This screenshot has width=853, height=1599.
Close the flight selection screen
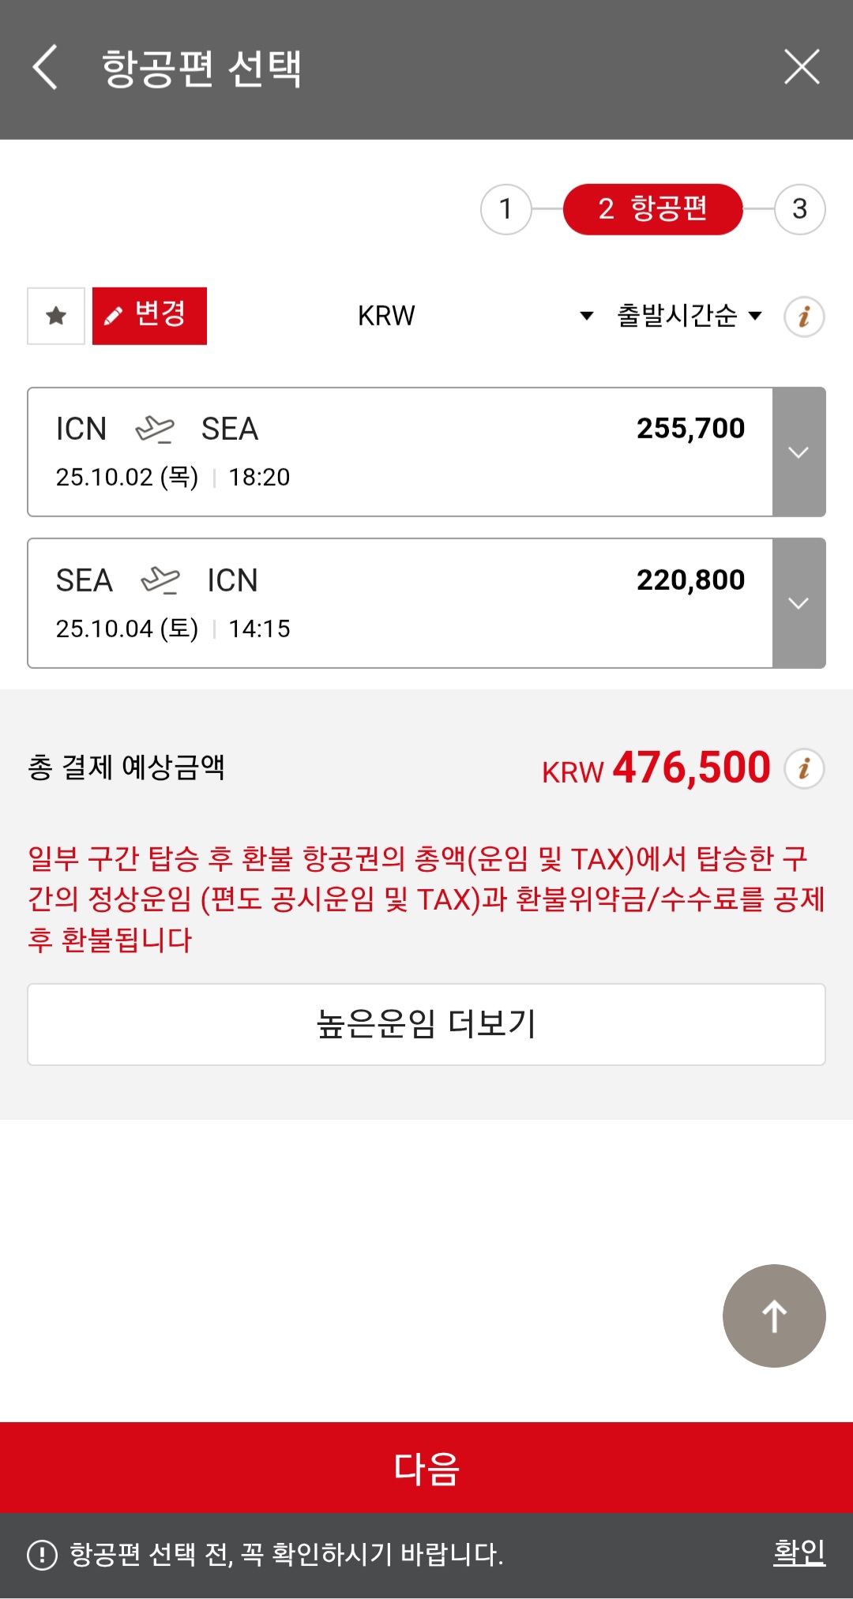(x=802, y=67)
